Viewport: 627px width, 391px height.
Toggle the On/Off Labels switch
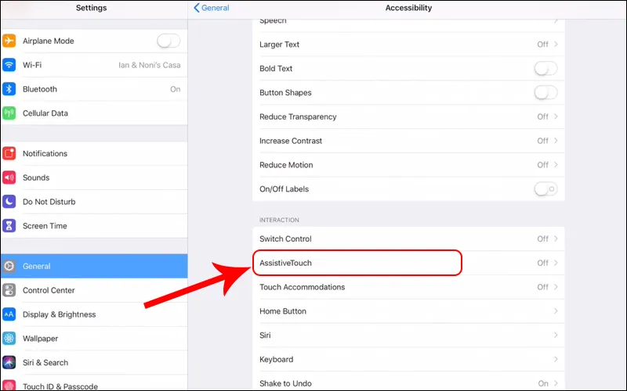coord(545,188)
